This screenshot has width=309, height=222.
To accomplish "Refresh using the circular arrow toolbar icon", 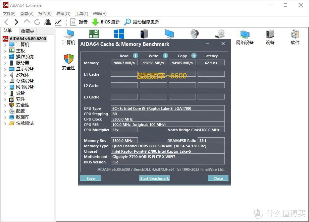I will (37, 22).
